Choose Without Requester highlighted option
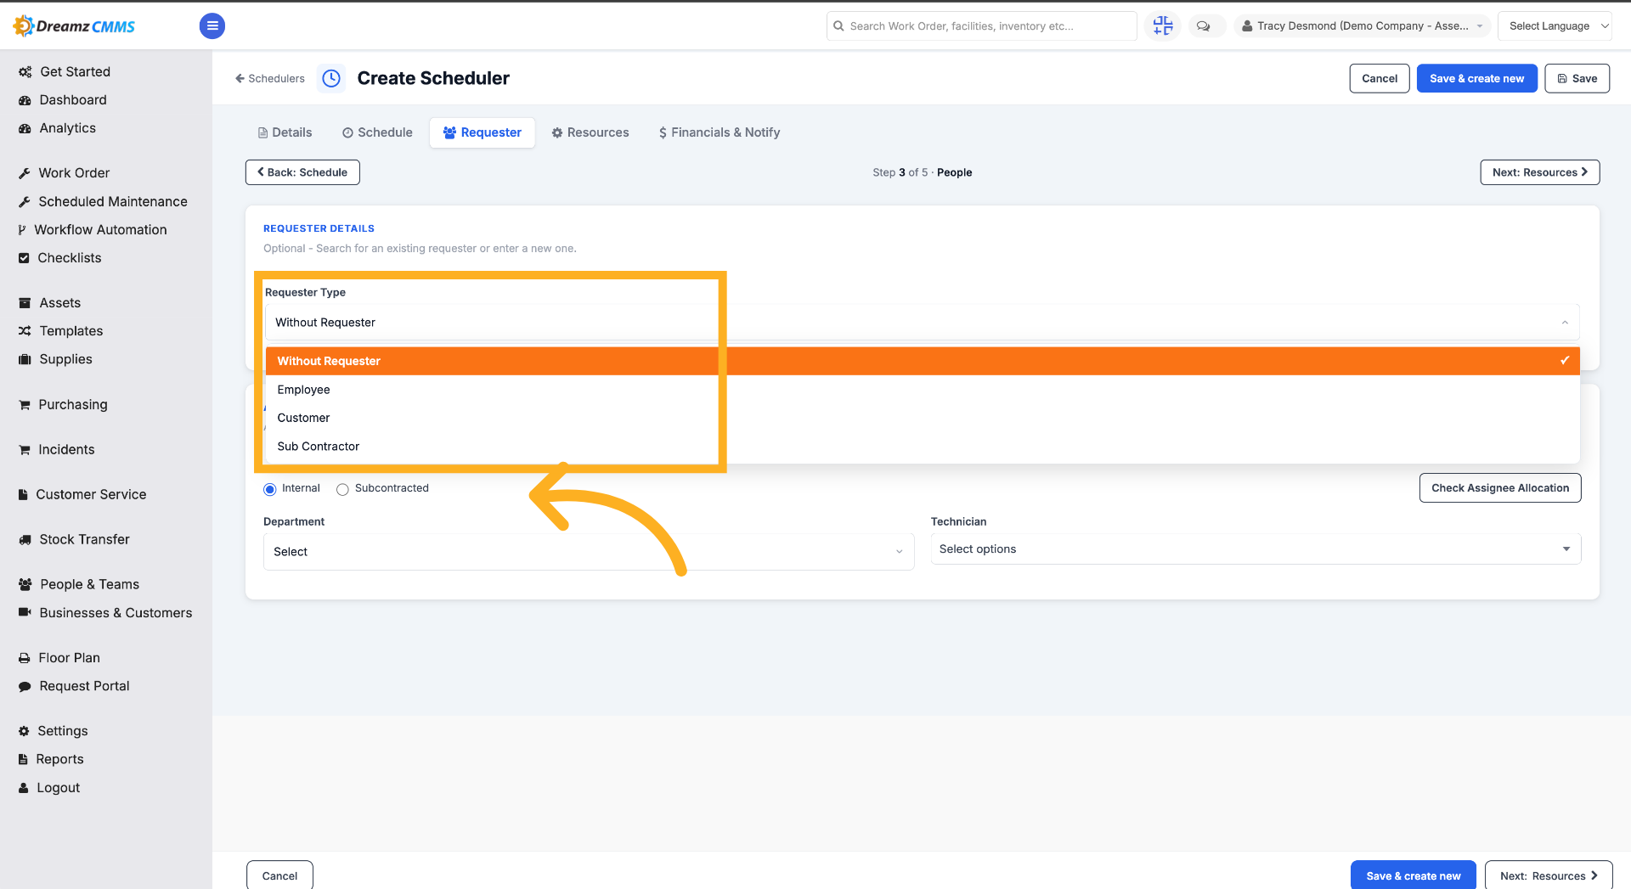The width and height of the screenshot is (1631, 889). click(x=922, y=361)
